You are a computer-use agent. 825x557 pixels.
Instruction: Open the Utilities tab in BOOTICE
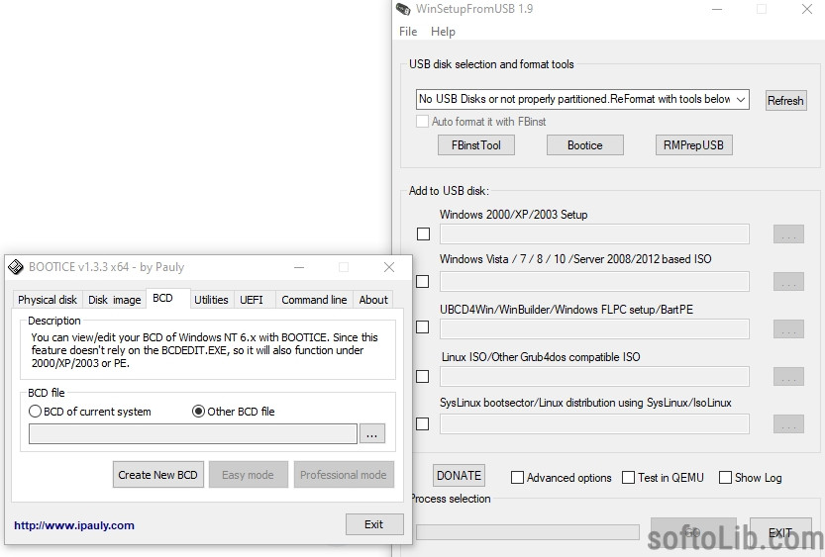click(211, 300)
